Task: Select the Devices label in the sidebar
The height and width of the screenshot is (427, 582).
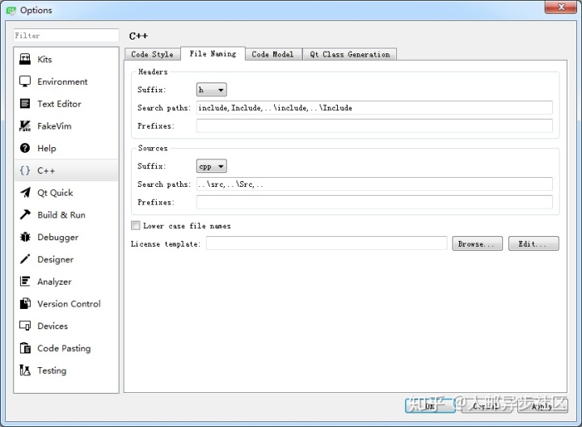Action: (x=53, y=326)
